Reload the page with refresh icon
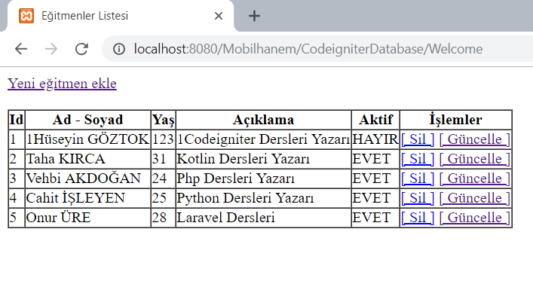533x290 pixels. coord(81,49)
